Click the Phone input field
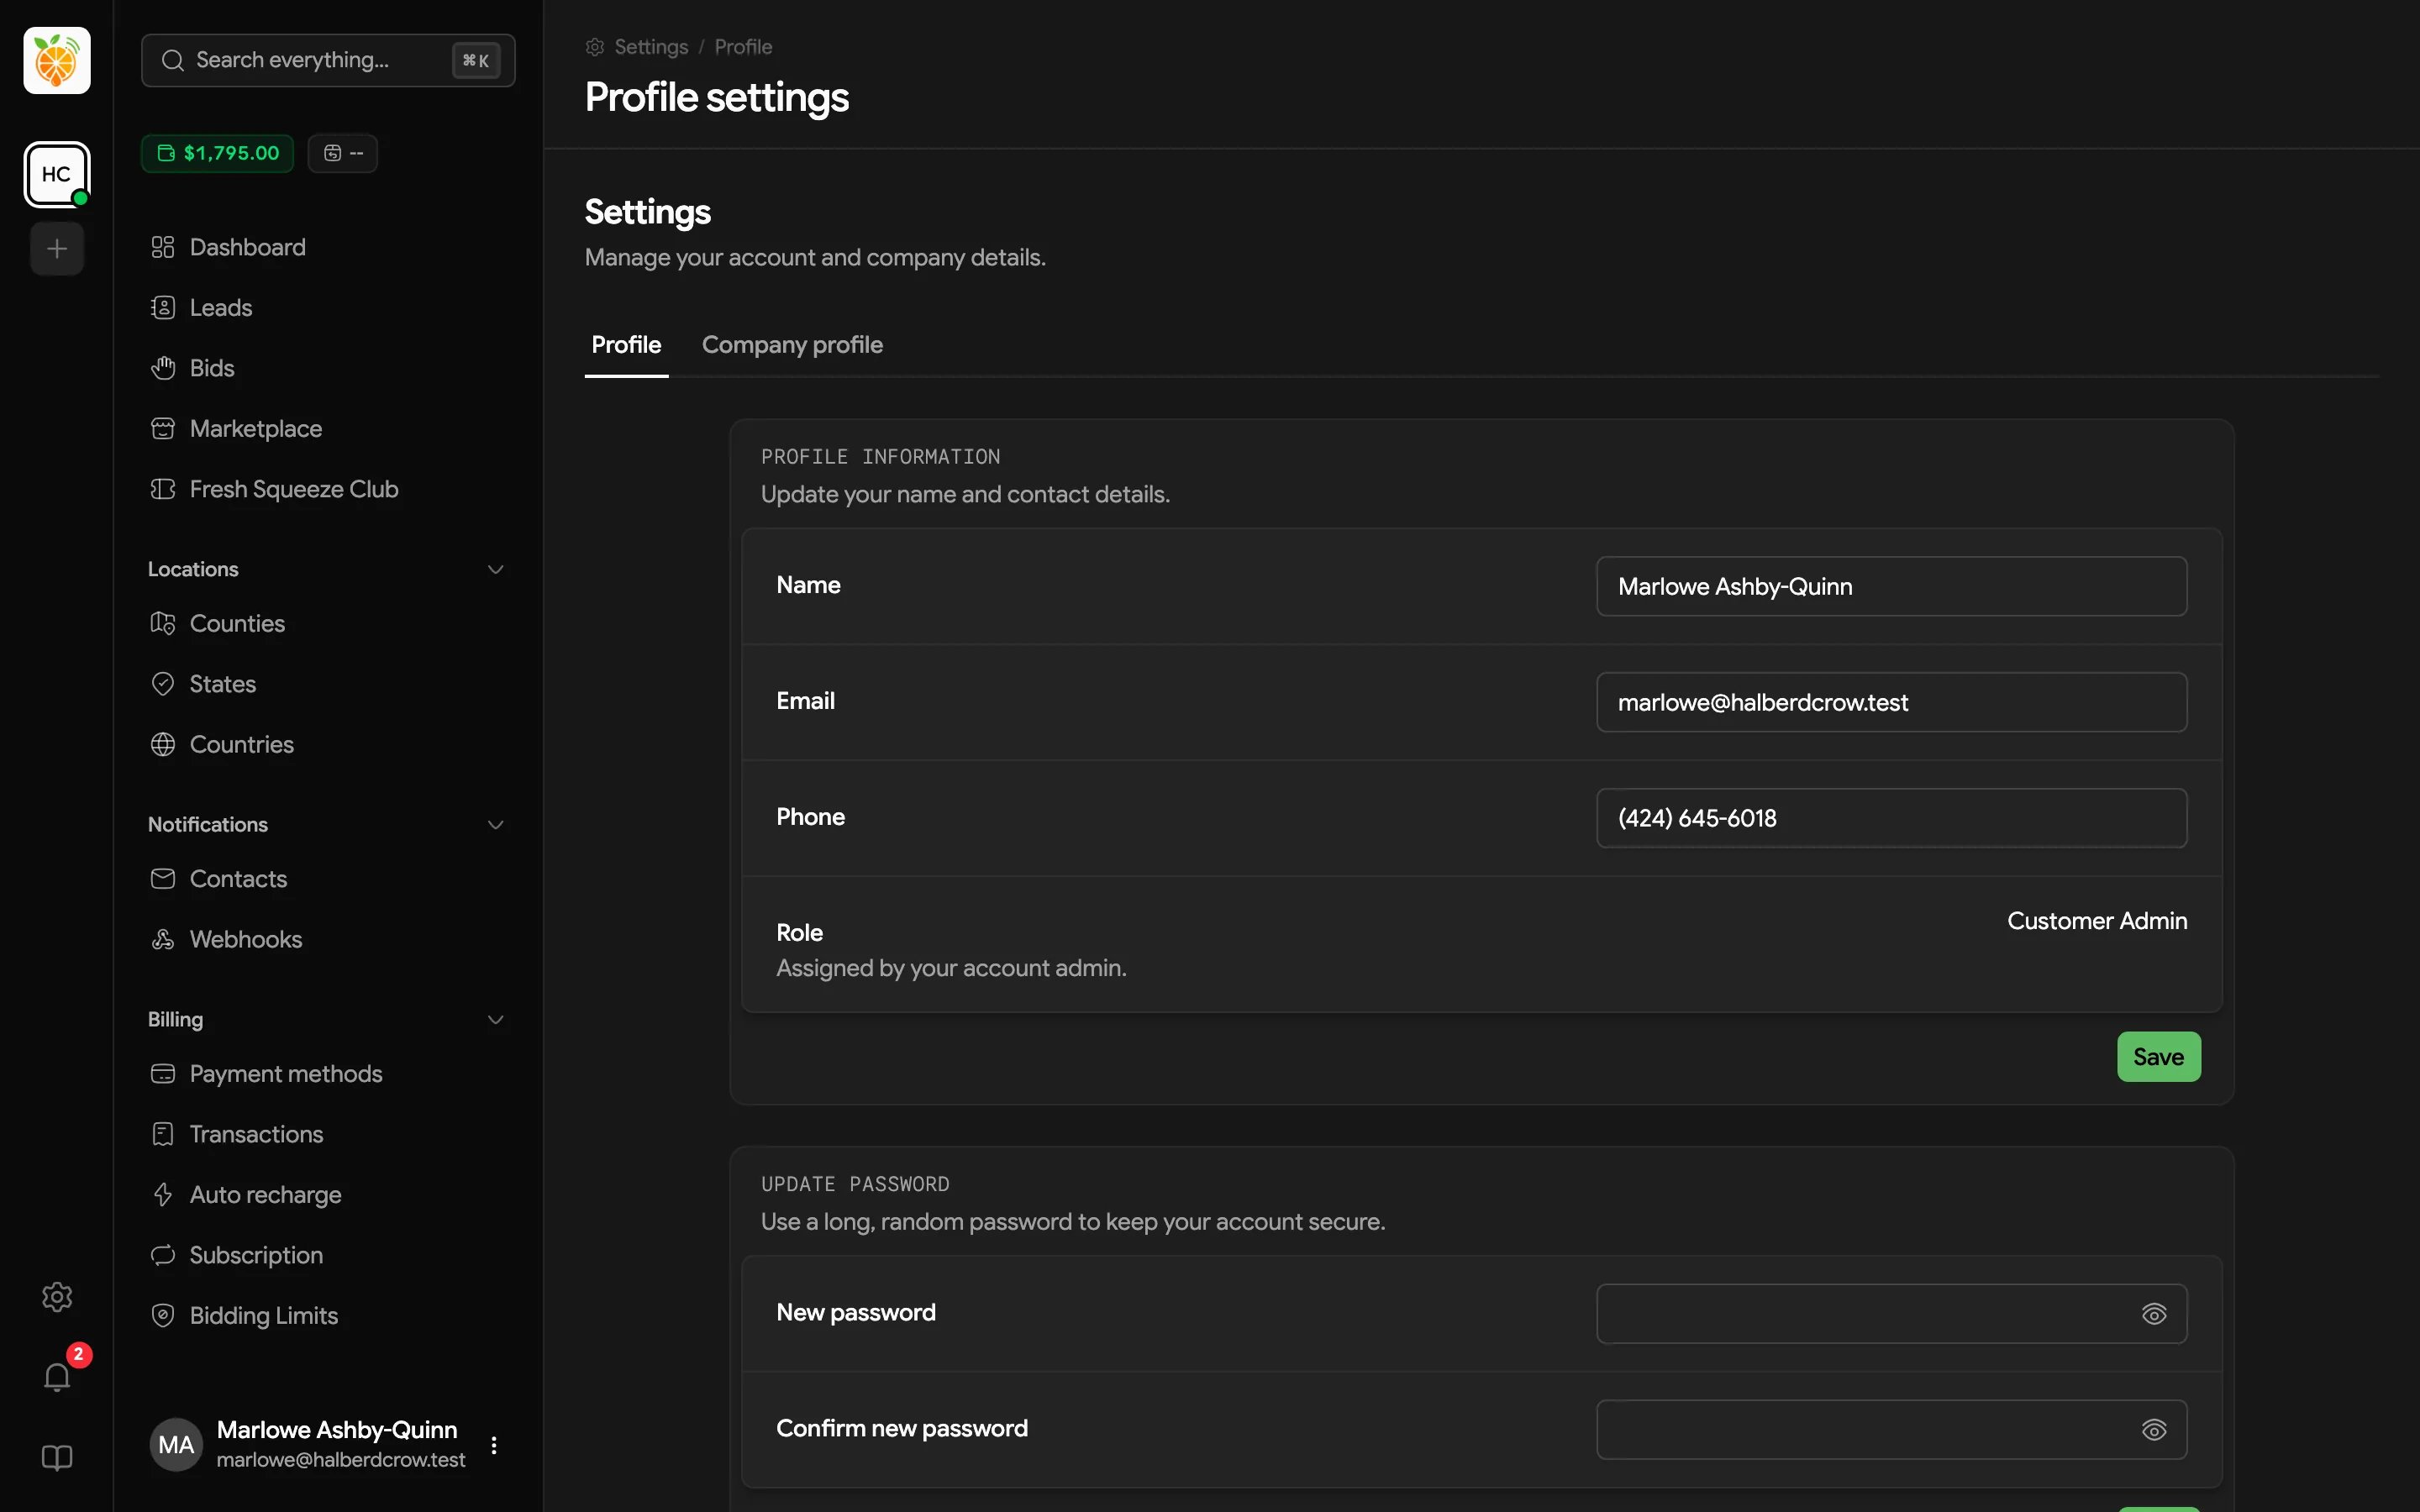2420x1512 pixels. click(1891, 819)
